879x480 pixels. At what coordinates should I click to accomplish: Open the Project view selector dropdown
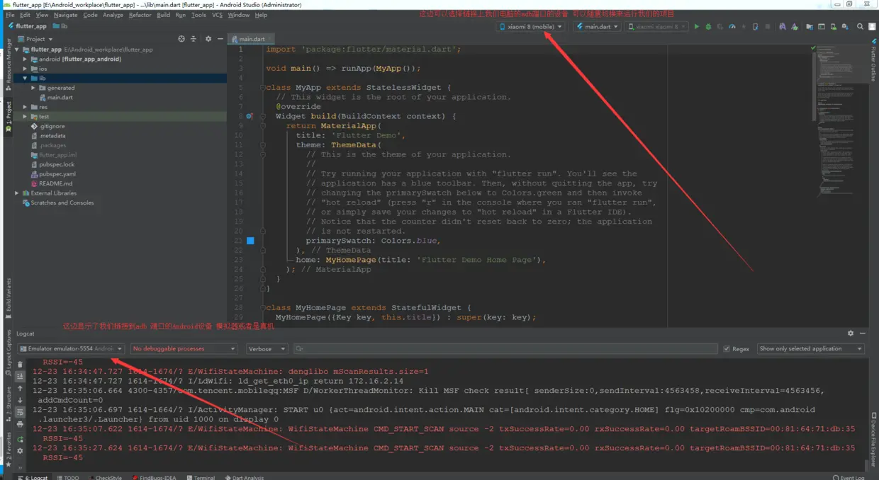pyautogui.click(x=35, y=39)
